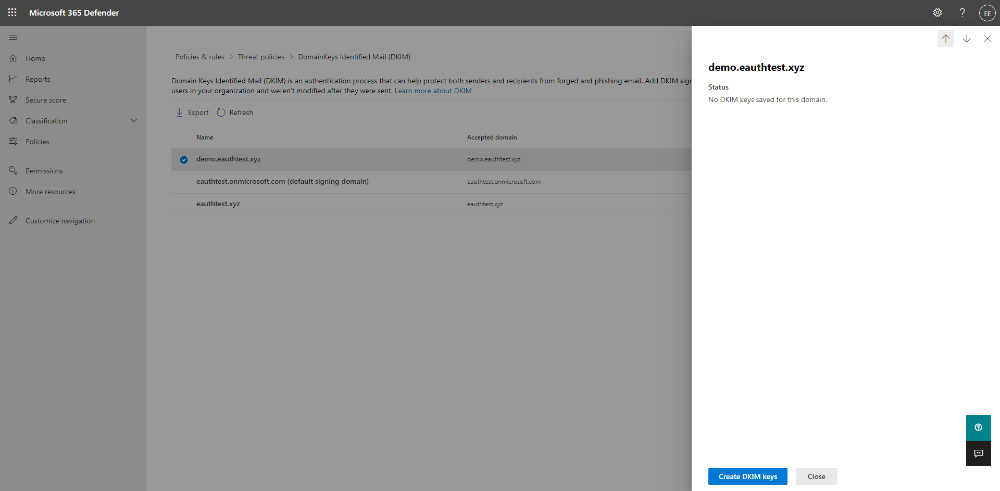This screenshot has height=491, width=1000.
Task: Click the Close button in flyout
Action: (817, 476)
